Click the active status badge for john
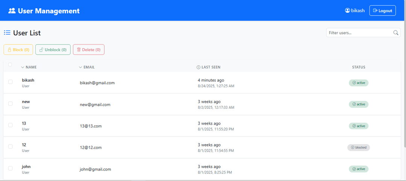The width and height of the screenshot is (406, 181). [x=359, y=169]
